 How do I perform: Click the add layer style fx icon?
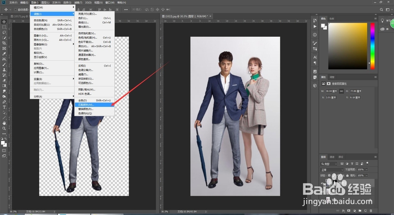pos(343,211)
